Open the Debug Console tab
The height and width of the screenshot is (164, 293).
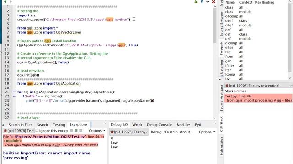[x=159, y=125]
